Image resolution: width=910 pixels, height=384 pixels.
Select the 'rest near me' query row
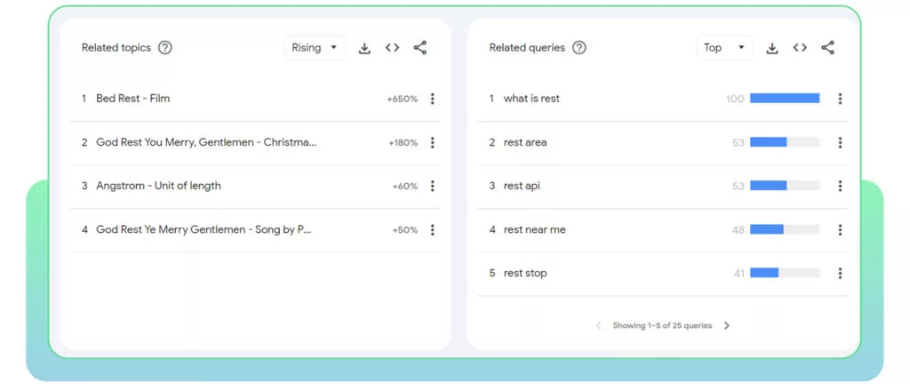tap(662, 229)
